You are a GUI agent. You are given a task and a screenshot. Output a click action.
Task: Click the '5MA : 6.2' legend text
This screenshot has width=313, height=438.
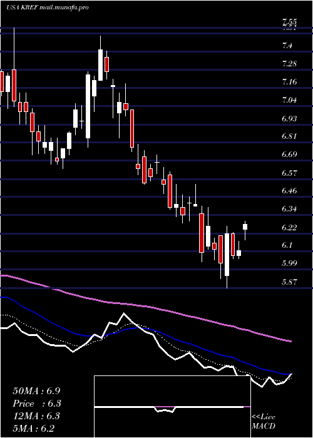point(34,429)
